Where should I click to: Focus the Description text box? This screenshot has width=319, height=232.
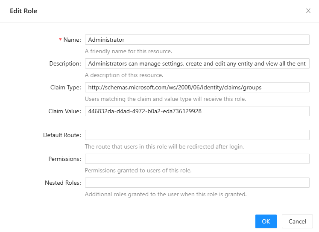coord(197,63)
